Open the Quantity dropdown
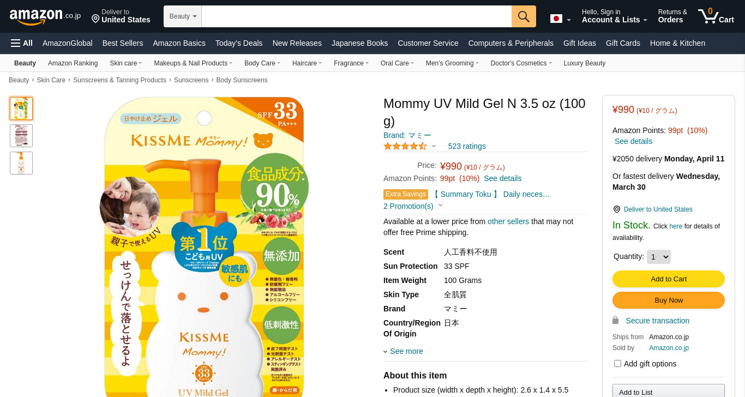Viewport: 745px width, 397px height. [658, 257]
